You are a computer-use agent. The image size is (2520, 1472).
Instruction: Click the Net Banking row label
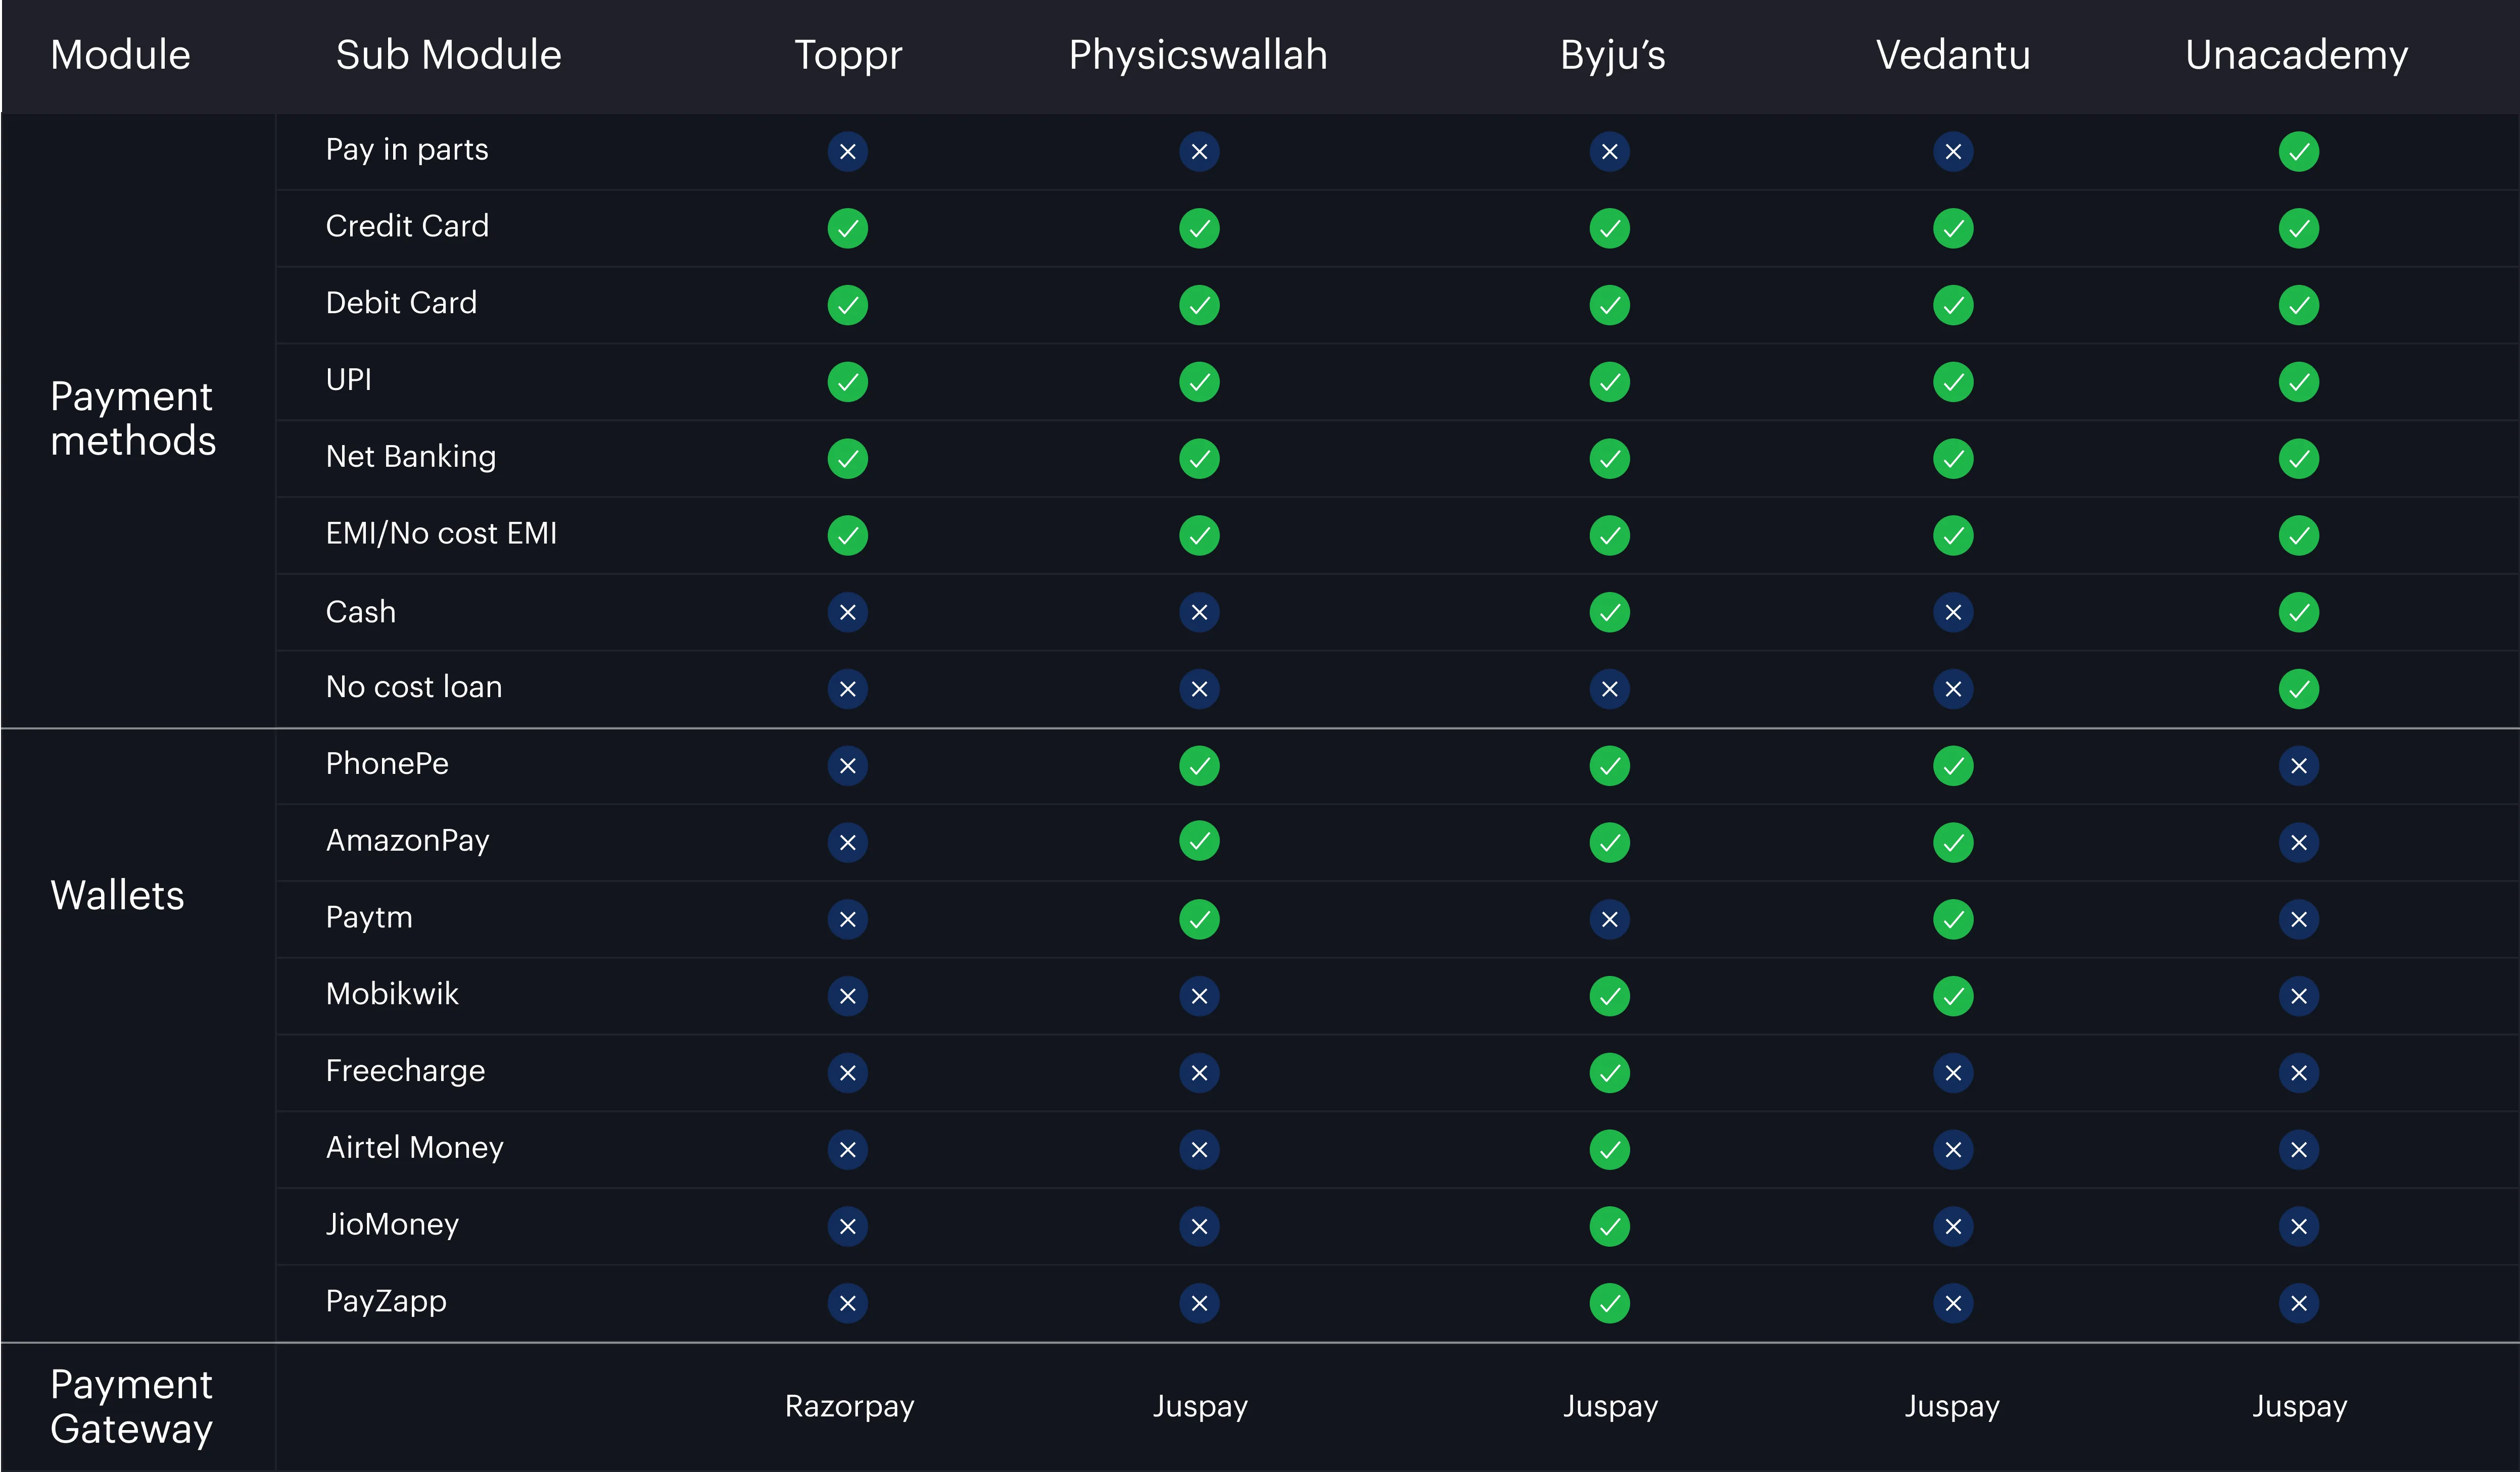[410, 457]
